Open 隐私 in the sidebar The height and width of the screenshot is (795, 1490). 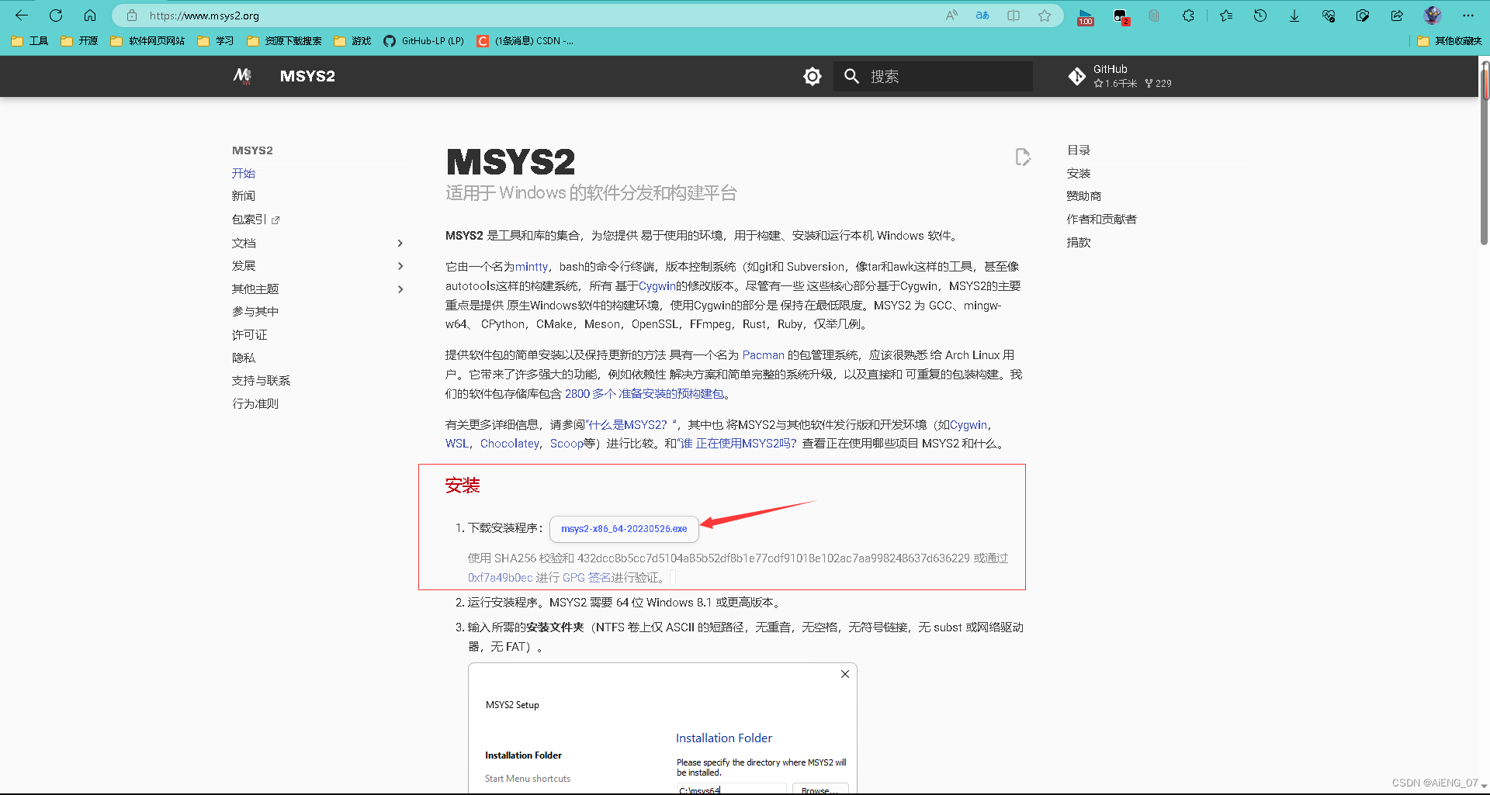point(243,358)
